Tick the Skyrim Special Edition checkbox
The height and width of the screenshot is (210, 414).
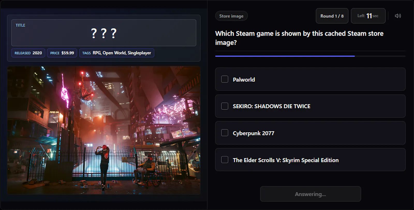click(x=225, y=160)
